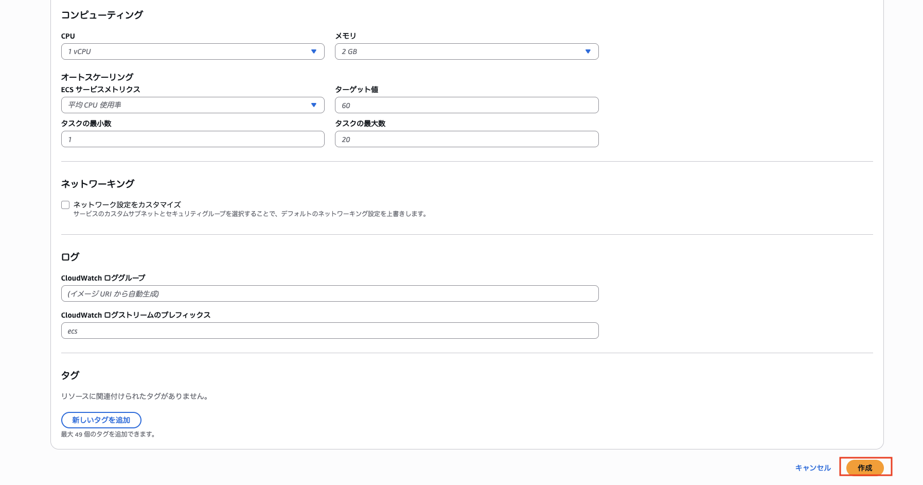Image resolution: width=923 pixels, height=485 pixels.
Task: Click the network customization description text
Action: (x=251, y=214)
